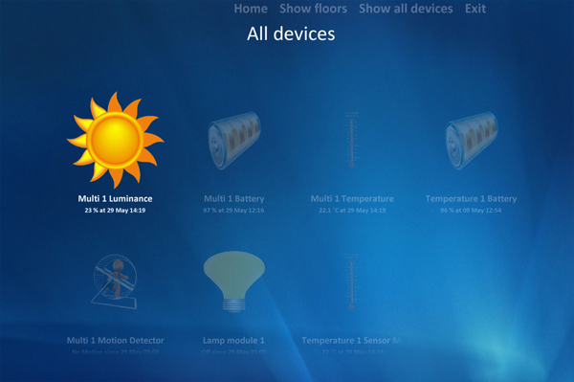
Task: Select the Multi 1 Luminance sun icon
Action: [116, 140]
